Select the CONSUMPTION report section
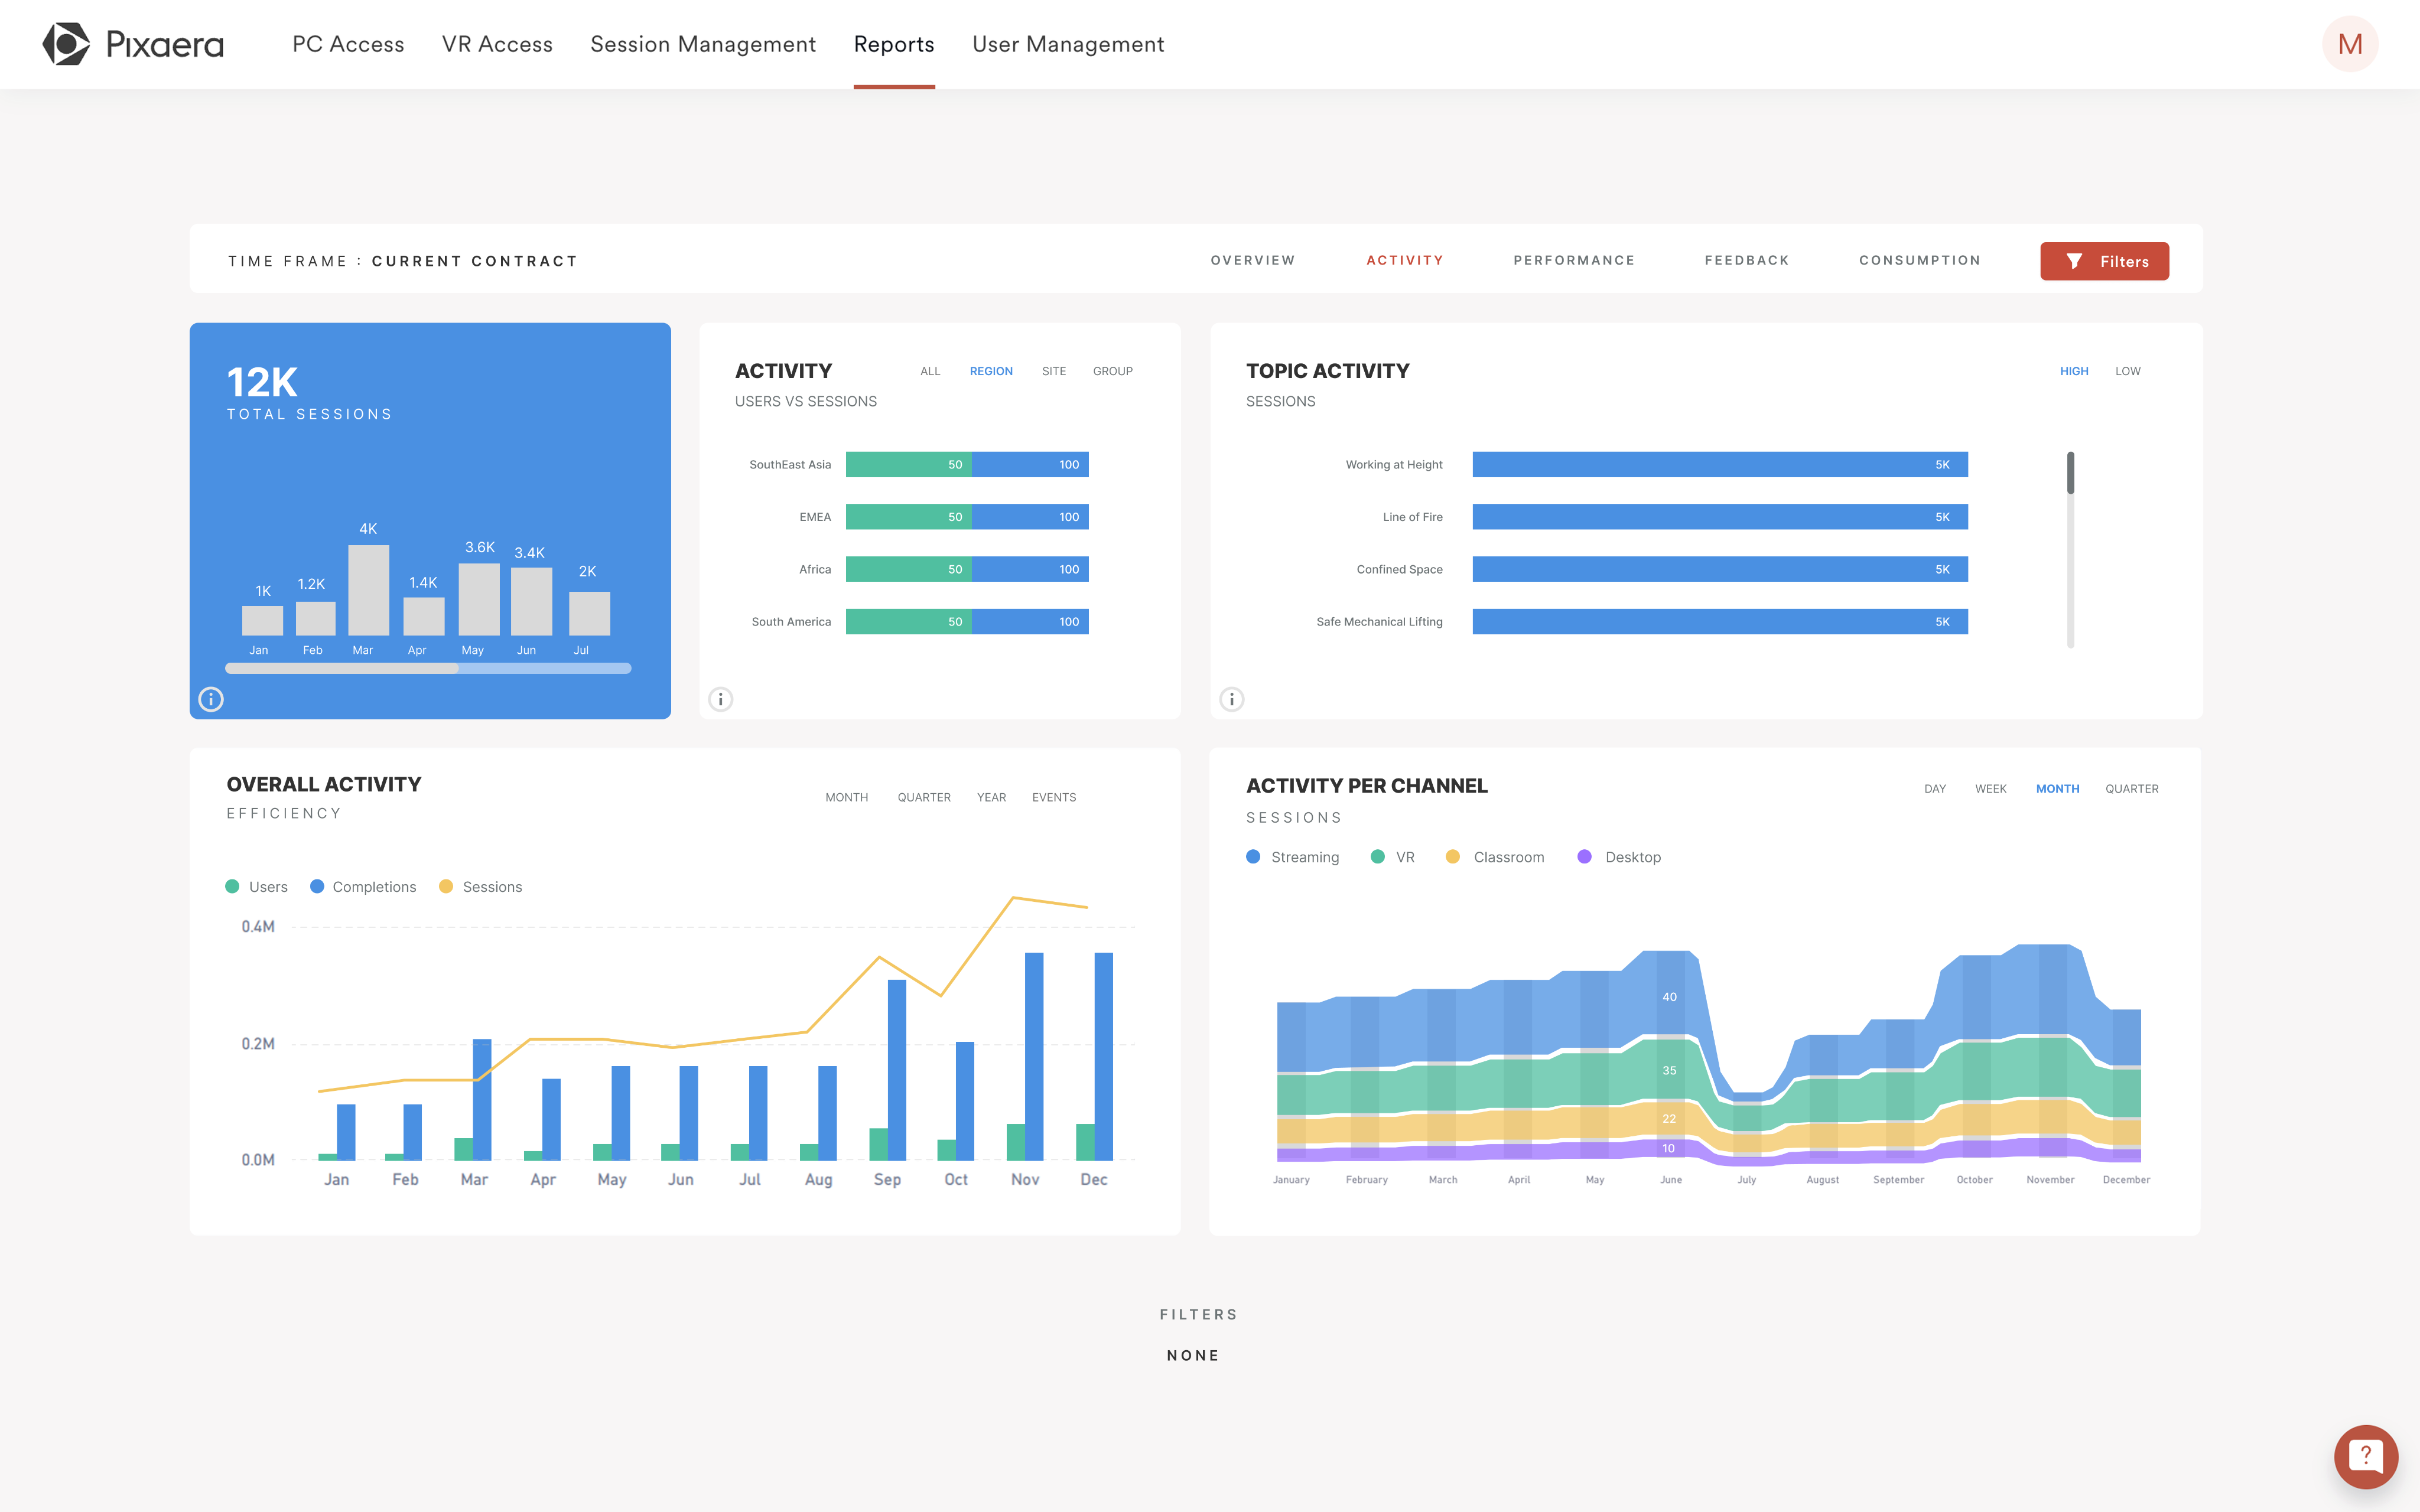This screenshot has height=1512, width=2420. pos(1919,260)
